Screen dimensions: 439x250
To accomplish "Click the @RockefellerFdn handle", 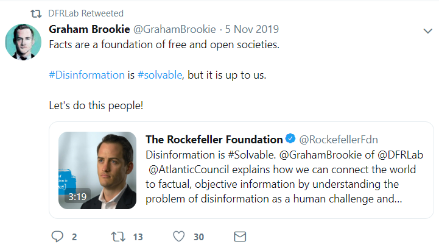I will (339, 140).
